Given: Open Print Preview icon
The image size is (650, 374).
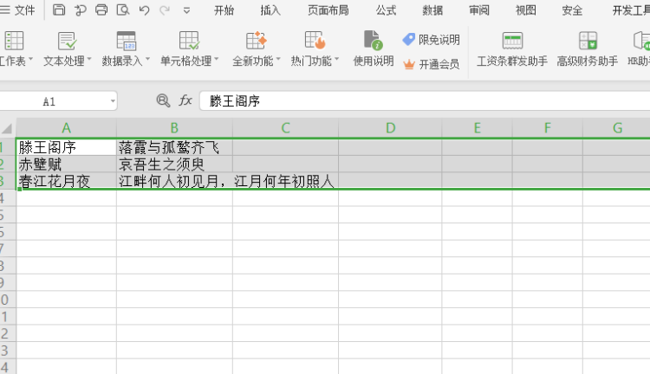Looking at the screenshot, I should (x=123, y=10).
